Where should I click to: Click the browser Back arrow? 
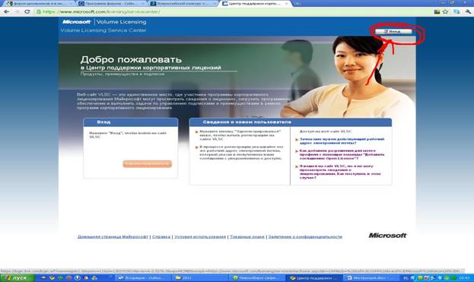pos(6,11)
